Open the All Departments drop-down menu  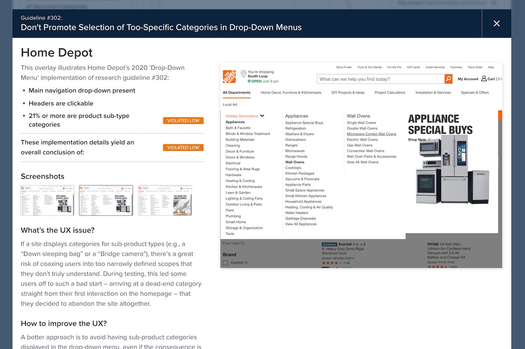point(236,93)
